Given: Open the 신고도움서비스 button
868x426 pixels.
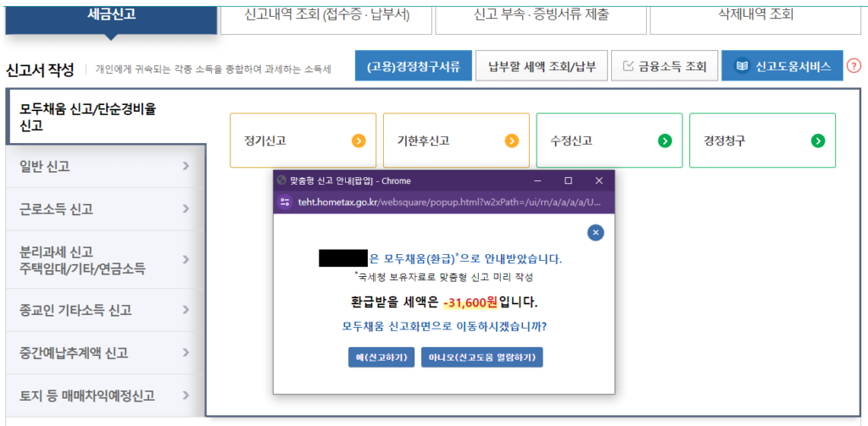Looking at the screenshot, I should (x=782, y=66).
